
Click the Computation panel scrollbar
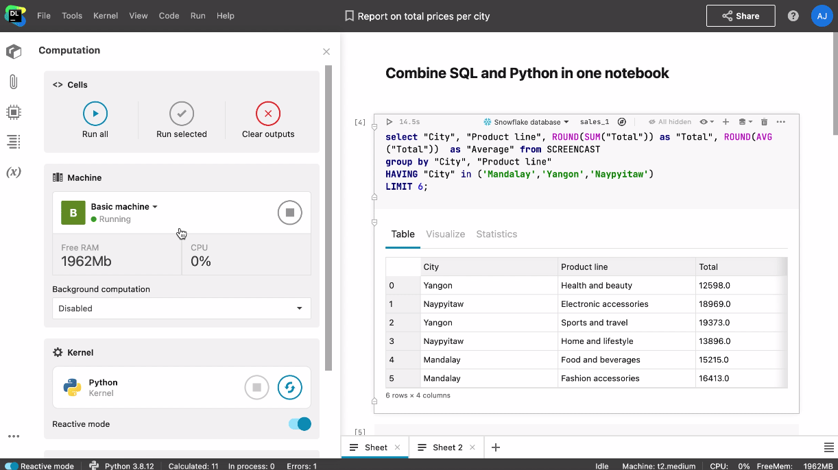tap(328, 218)
